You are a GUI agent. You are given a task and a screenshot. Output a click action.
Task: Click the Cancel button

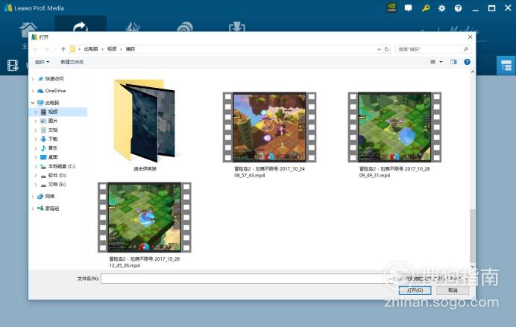(453, 291)
